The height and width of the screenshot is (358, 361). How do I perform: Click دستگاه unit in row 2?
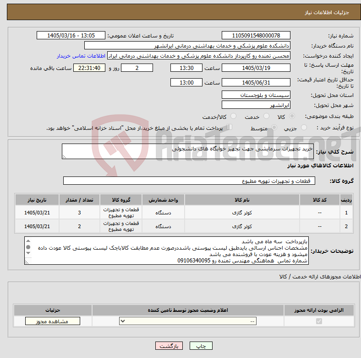[163, 226]
